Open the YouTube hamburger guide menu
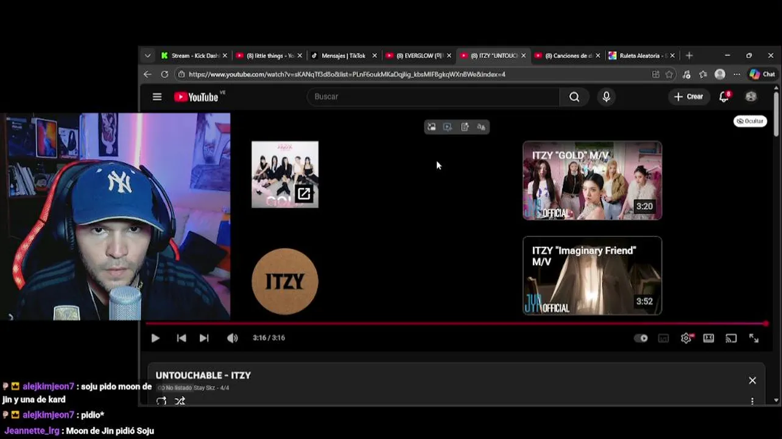The width and height of the screenshot is (782, 439). [157, 97]
